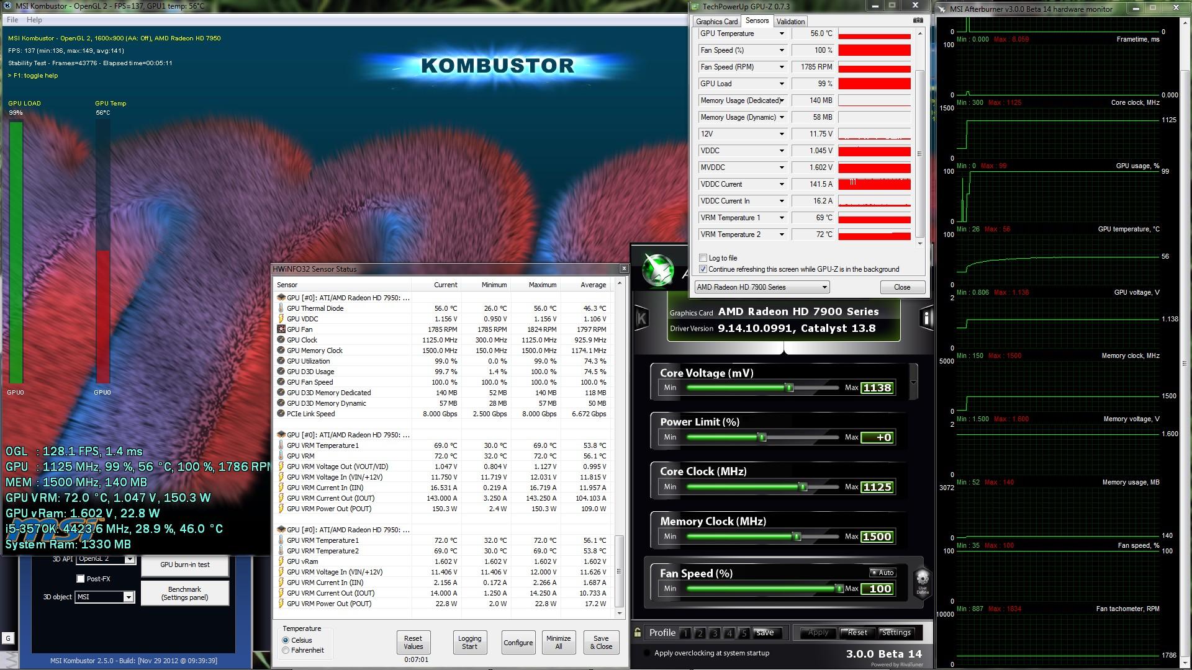Open GPU Temperature sensor dropdown in GPU-Z

[782, 33]
